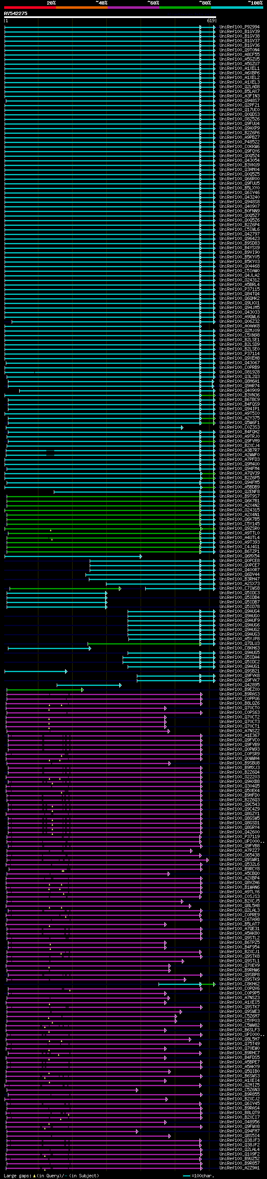This screenshot has height=1179, width=267.
Task: Select the UniRef100_B8LQZ6 label
Action: tap(239, 703)
